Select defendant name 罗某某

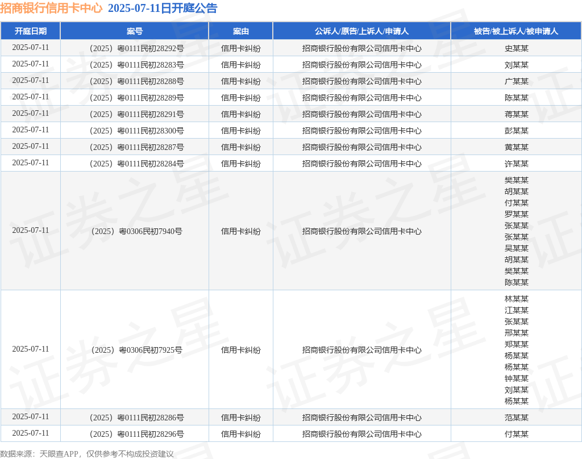[516, 214]
